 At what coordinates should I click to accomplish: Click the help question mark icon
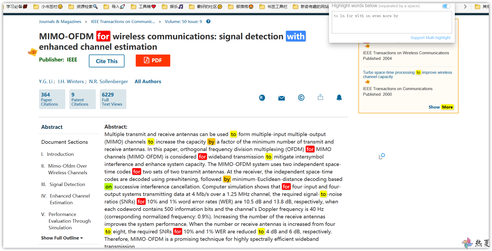(208, 21)
